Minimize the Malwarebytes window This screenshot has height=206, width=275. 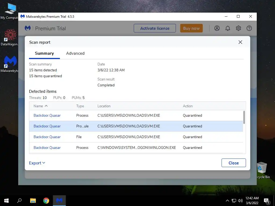(x=226, y=16)
